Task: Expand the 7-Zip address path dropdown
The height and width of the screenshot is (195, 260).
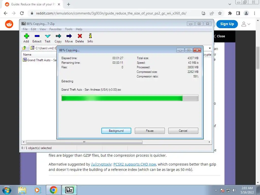Action: [210, 48]
